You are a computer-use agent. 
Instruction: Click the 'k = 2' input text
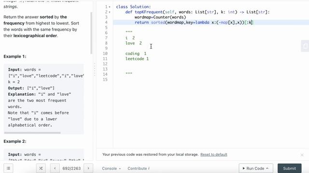click(14, 82)
